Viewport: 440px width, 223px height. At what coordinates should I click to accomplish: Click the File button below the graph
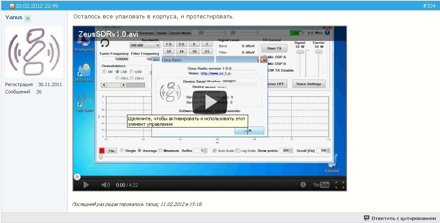(x=111, y=151)
